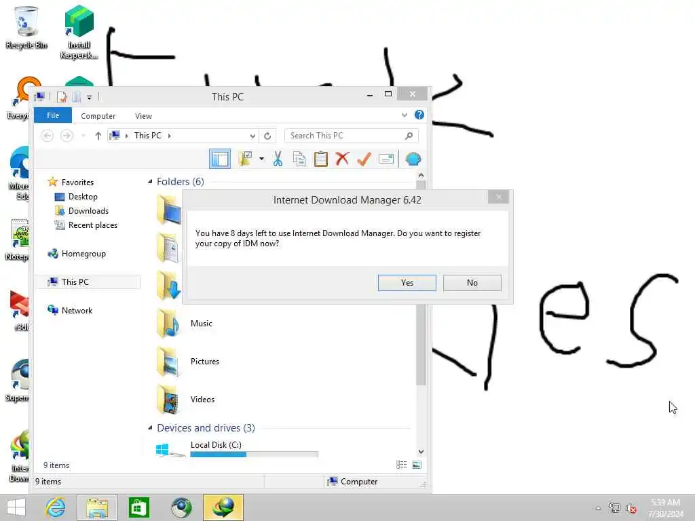Go forward with the Forward arrow
695x521 pixels.
coord(67,136)
